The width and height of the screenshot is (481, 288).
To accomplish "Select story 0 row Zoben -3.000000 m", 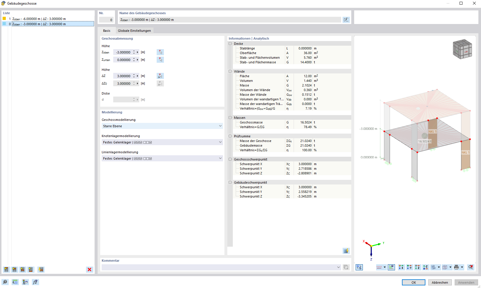I will click(48, 24).
